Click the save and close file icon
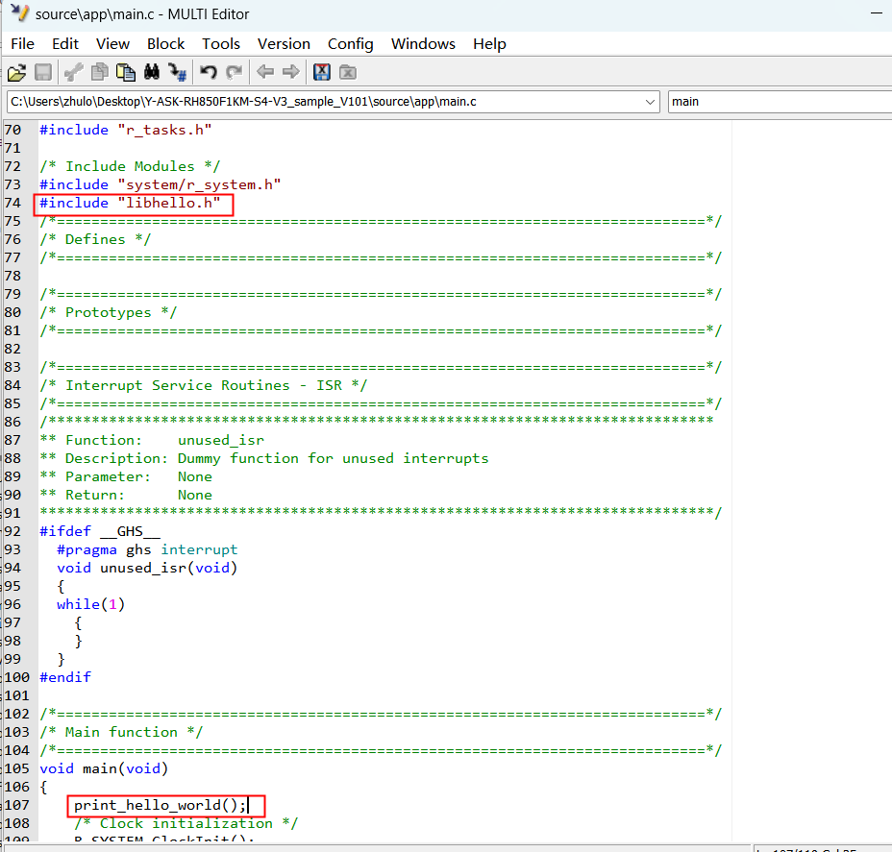 [x=322, y=72]
